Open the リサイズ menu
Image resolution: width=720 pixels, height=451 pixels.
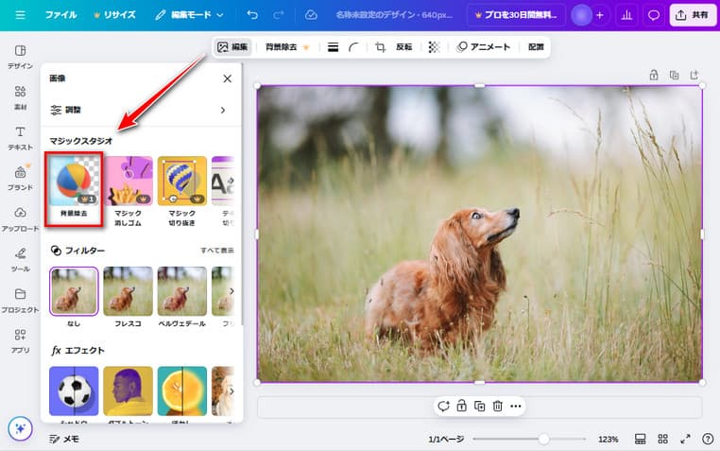coord(114,15)
